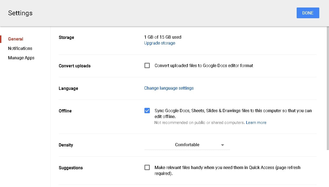The height and width of the screenshot is (187, 329).
Task: Click the Learn more link
Action: pyautogui.click(x=256, y=123)
